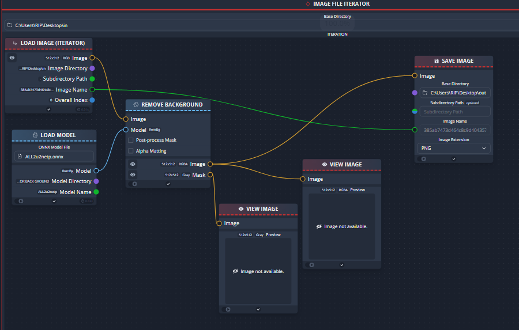The image size is (519, 330).
Task: Click the eye icon in the Gray View Image header
Action: (241, 209)
